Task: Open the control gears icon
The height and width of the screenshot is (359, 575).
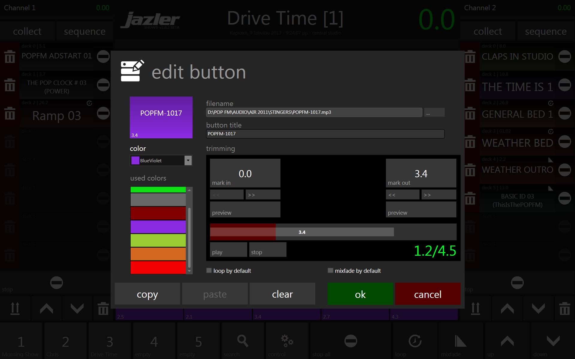Action: coord(287,341)
